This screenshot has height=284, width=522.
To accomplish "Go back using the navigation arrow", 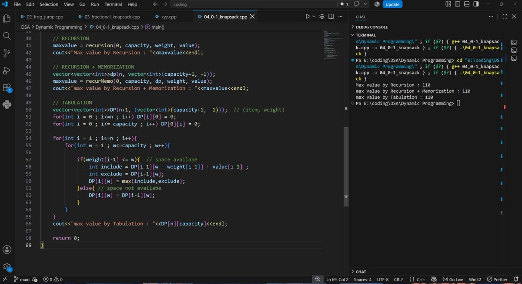I will pos(156,4).
